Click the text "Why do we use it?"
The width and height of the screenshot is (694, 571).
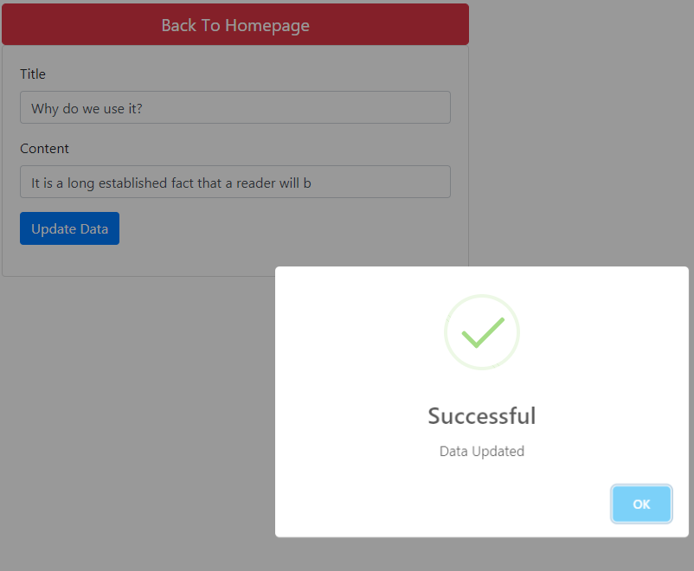click(87, 108)
